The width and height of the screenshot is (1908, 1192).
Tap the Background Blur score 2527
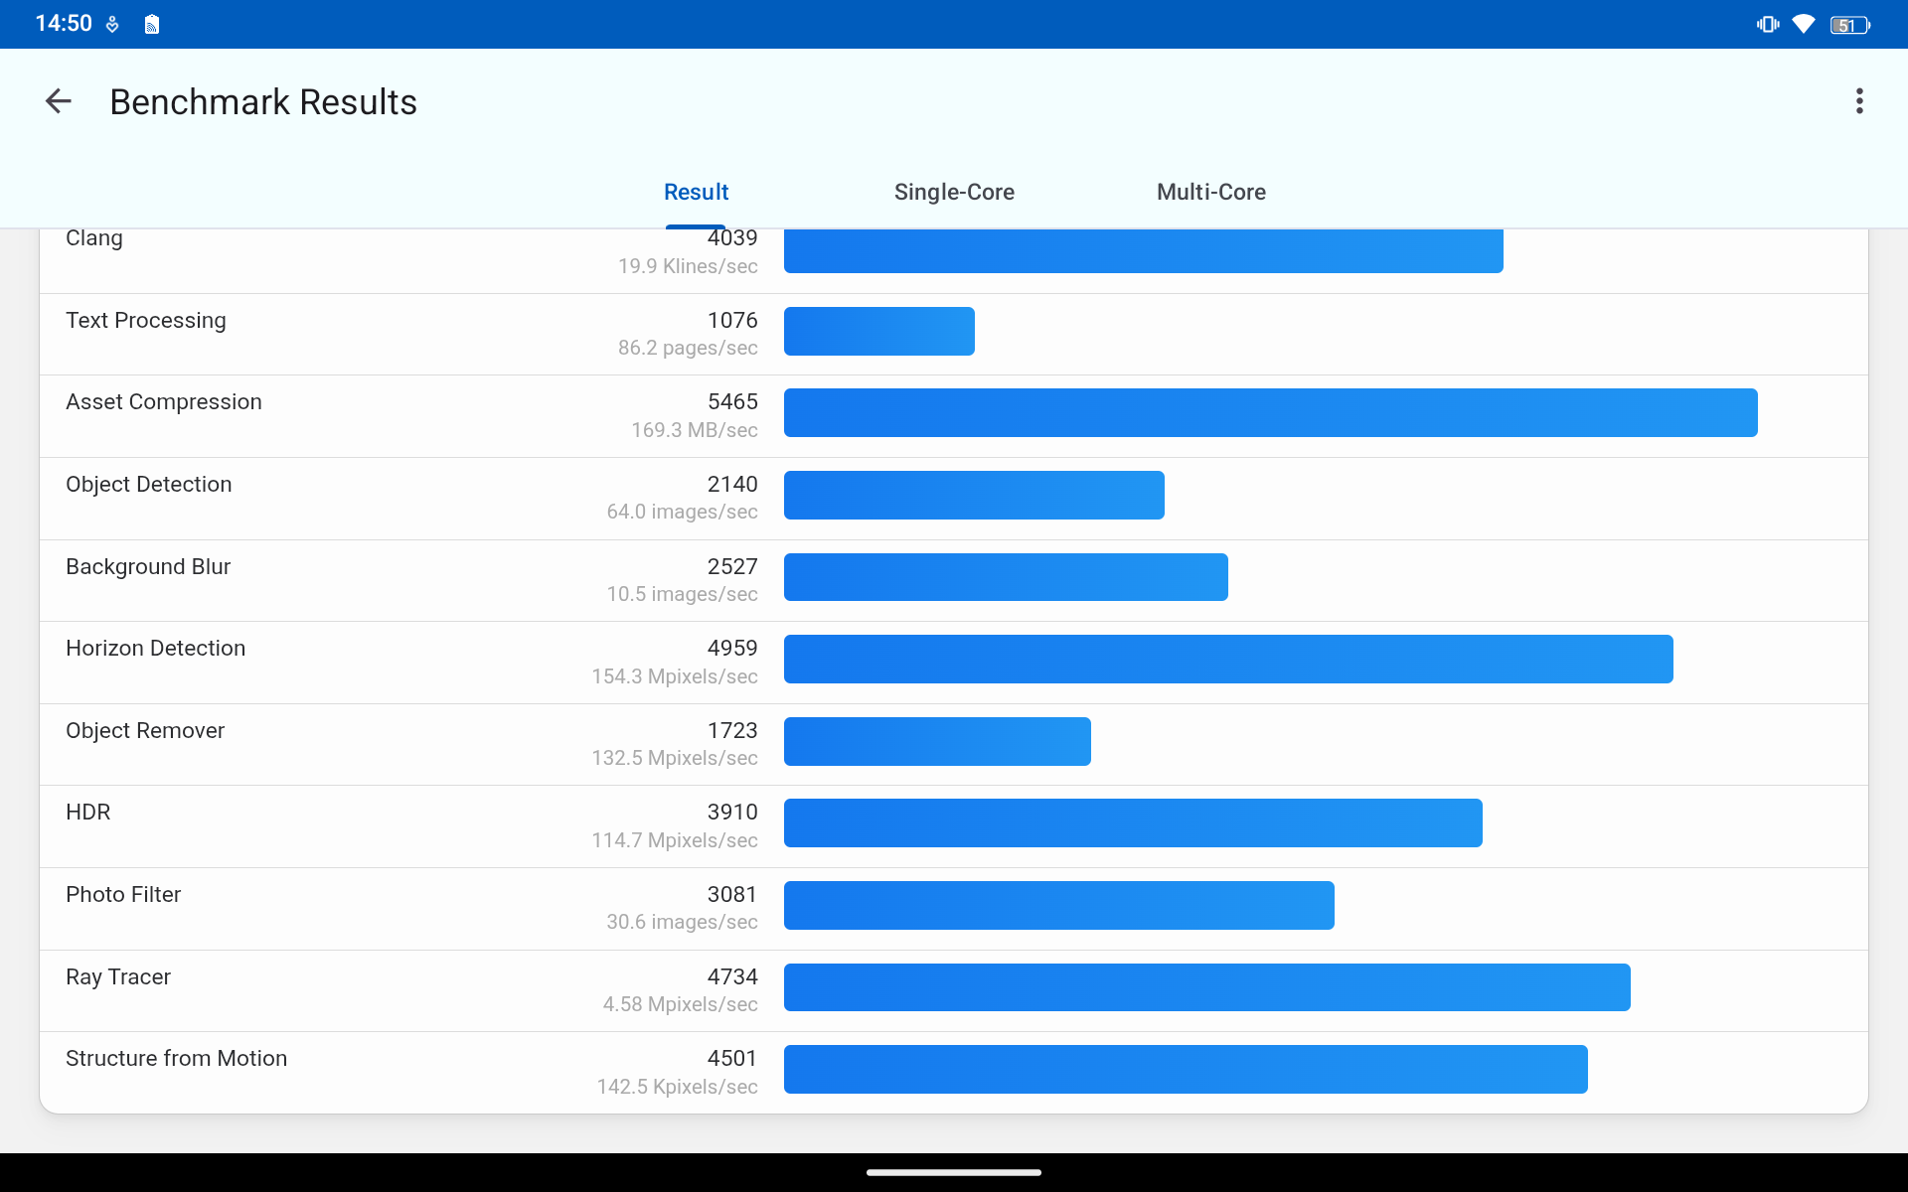pos(732,566)
